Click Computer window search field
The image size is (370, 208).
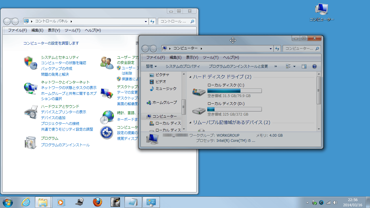tap(301, 49)
